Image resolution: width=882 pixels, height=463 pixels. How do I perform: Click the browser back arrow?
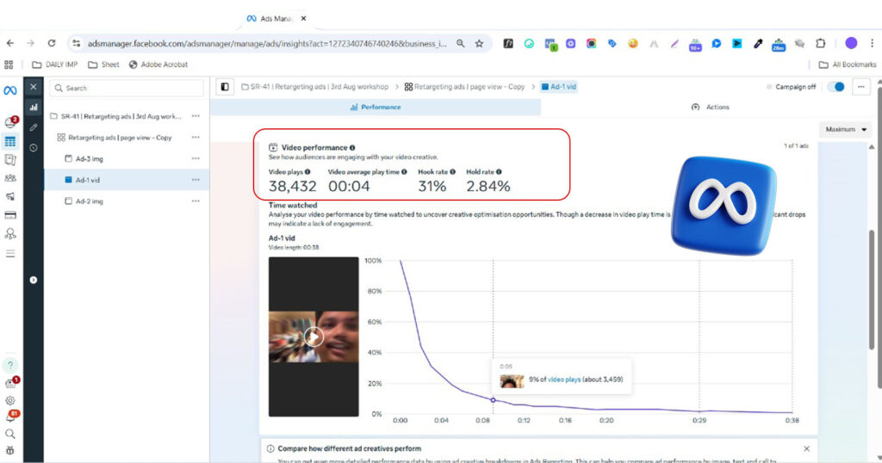[10, 43]
